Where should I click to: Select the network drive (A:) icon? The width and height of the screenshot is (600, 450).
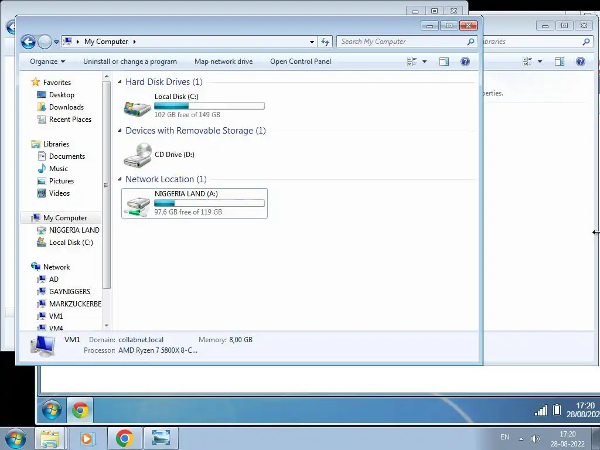138,206
